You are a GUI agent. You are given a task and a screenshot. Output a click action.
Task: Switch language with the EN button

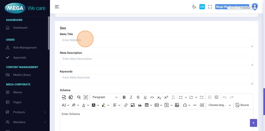point(202,7)
